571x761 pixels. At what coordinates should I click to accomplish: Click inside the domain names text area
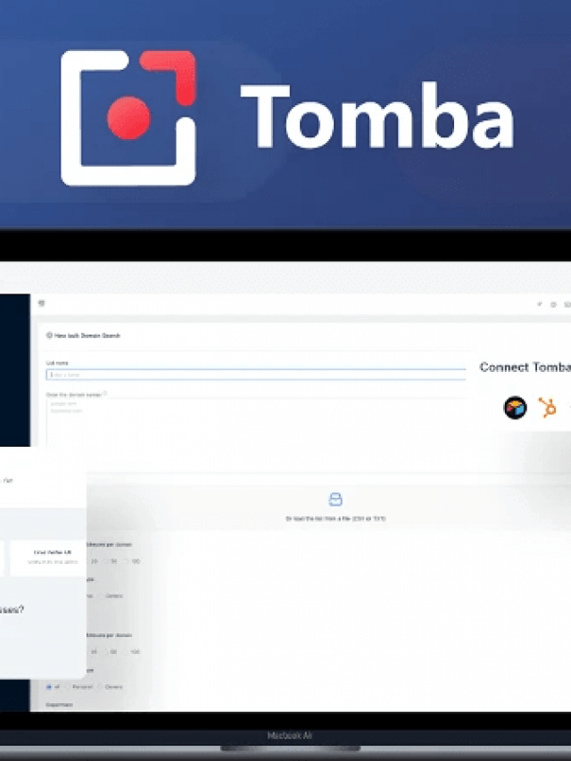tap(256, 422)
